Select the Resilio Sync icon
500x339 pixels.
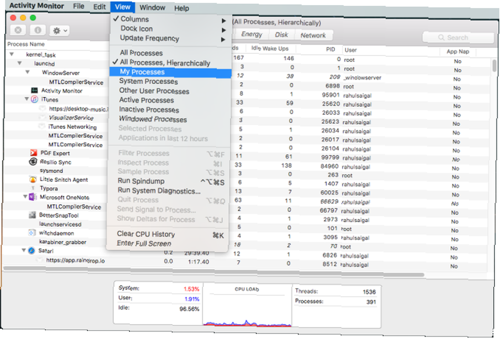33,162
